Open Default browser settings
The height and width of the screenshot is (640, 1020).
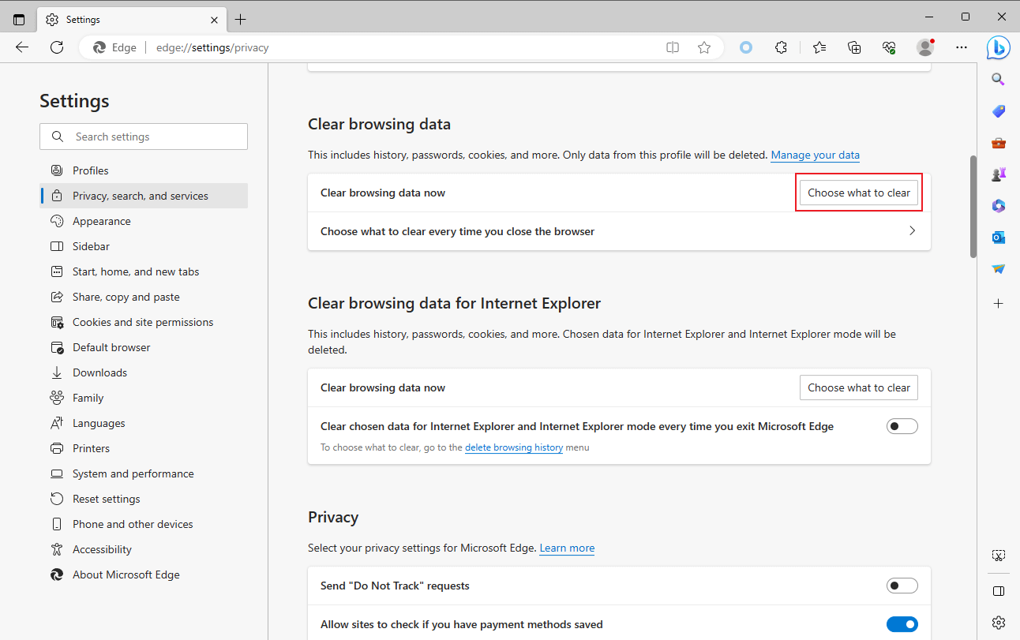(144, 347)
